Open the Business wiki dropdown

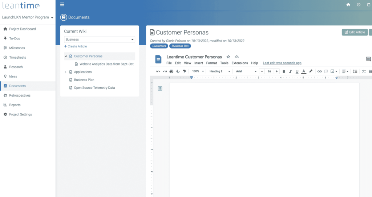(x=100, y=39)
